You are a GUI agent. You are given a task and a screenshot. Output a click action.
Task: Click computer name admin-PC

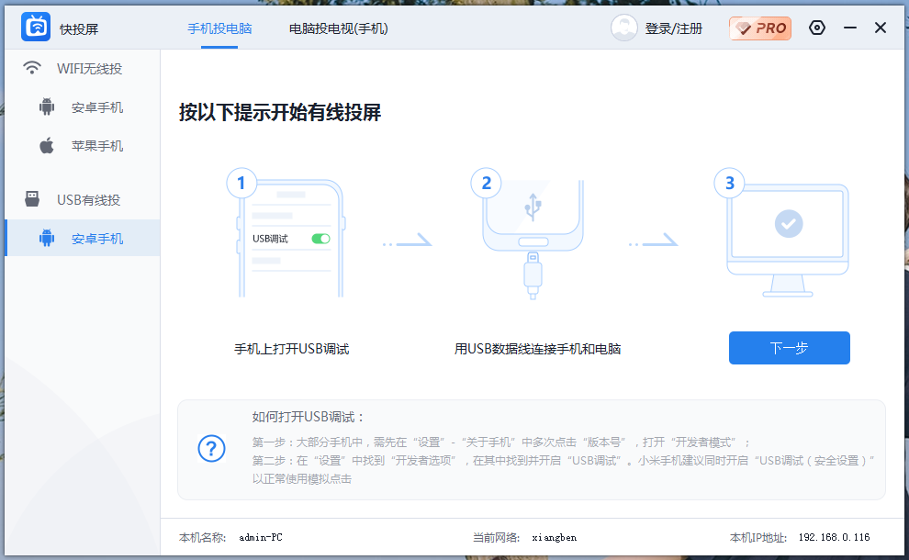[x=261, y=537]
